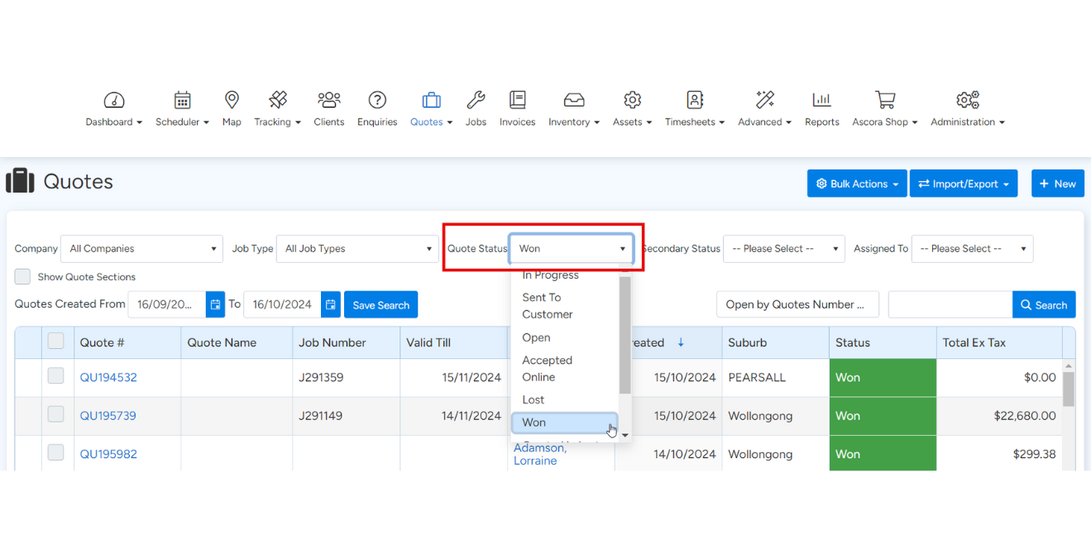Image resolution: width=1091 pixels, height=535 pixels.
Task: Open the Ascora Shop cart icon
Action: (x=885, y=101)
